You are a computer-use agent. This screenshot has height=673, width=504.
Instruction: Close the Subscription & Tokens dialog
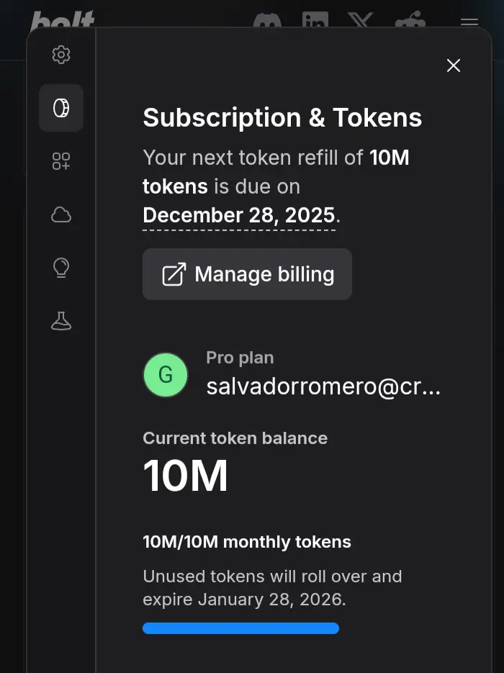(x=454, y=66)
